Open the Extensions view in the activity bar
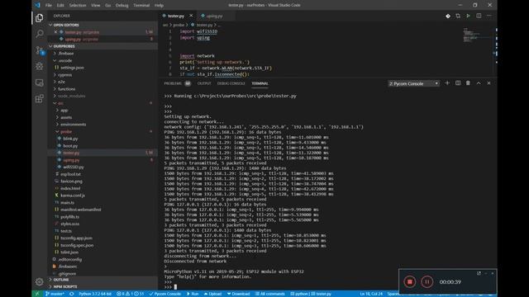Viewport: 529px width, 297px height. (x=39, y=99)
